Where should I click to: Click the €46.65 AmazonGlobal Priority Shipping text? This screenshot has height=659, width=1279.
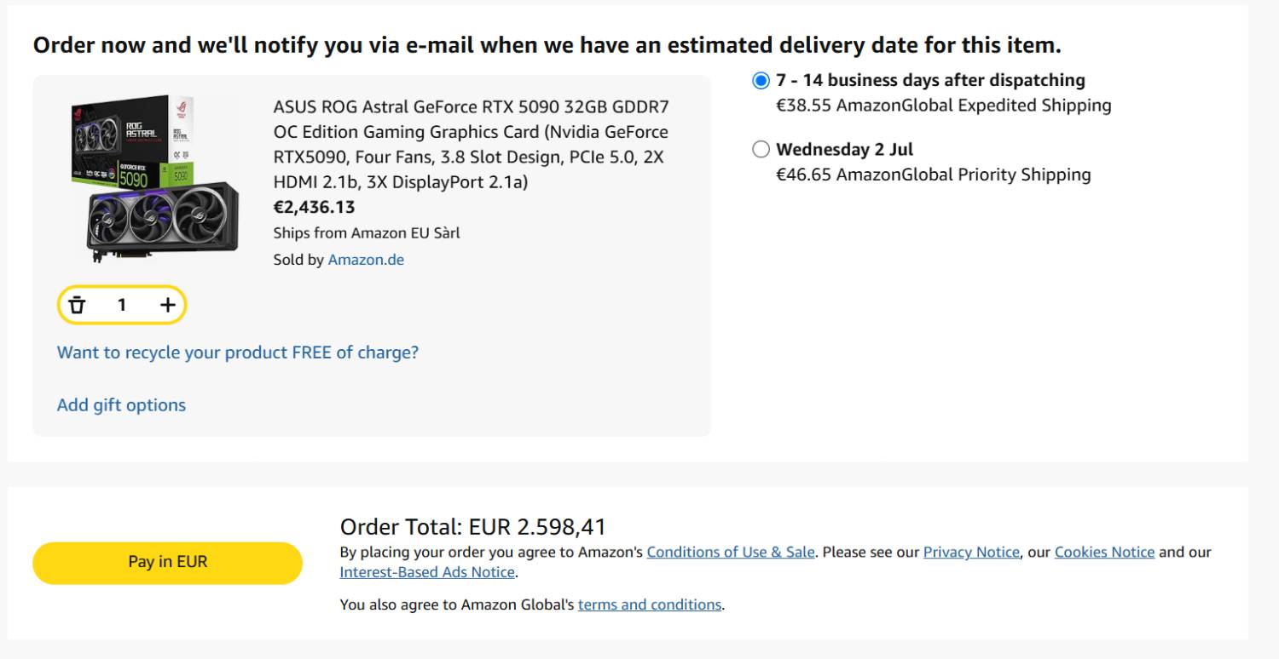pyautogui.click(x=934, y=175)
